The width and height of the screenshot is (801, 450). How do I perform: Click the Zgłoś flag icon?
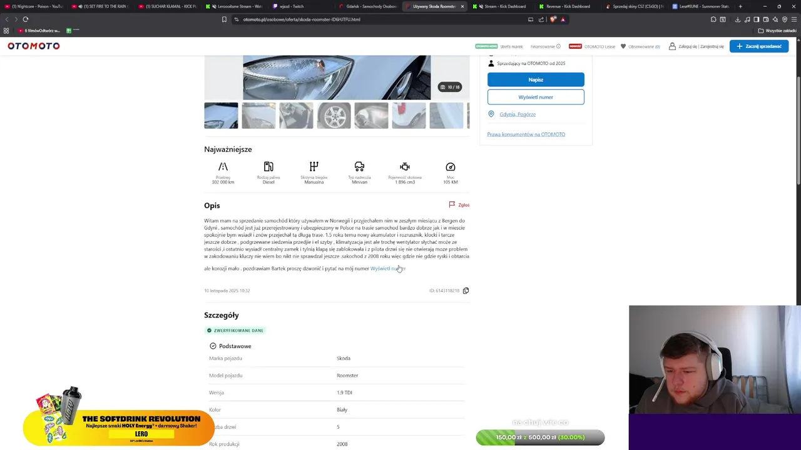[x=452, y=204]
